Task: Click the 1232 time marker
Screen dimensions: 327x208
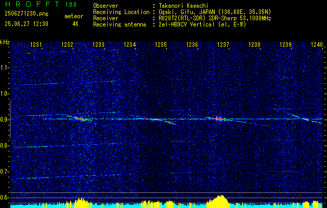Action: click(x=68, y=44)
